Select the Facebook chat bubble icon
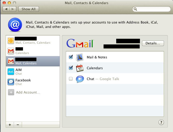The width and height of the screenshot is (173, 132). [11, 82]
